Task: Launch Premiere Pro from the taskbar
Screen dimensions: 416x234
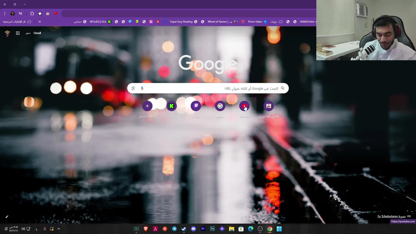Action: tap(203, 229)
